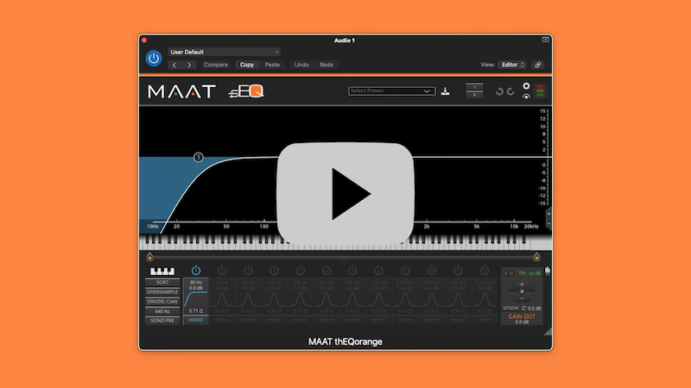Go to next preset with right arrow
Viewport: 691px width, 388px height.
[189, 65]
